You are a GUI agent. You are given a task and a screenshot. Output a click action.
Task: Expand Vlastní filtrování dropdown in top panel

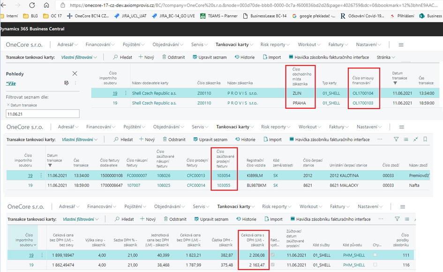79,57
